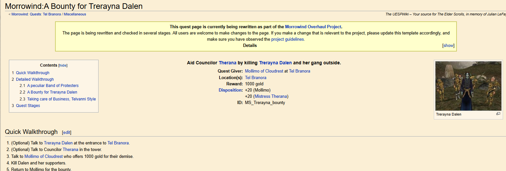This screenshot has width=506, height=171.
Task: Open Tel Branora link in Location(s) row
Action: pyautogui.click(x=255, y=78)
